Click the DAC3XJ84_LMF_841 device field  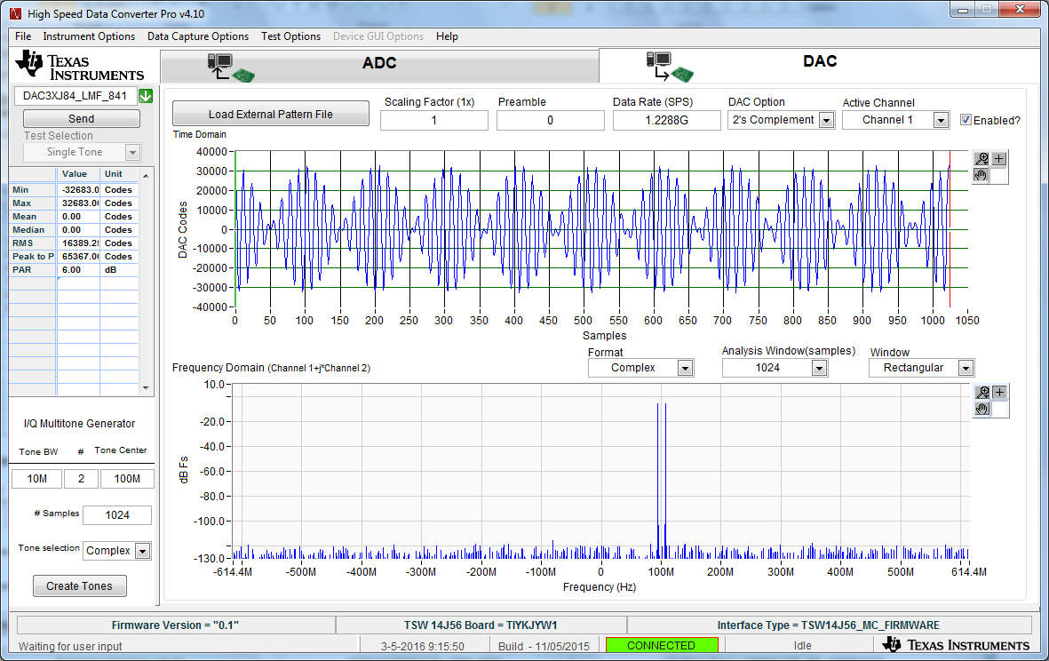[75, 96]
